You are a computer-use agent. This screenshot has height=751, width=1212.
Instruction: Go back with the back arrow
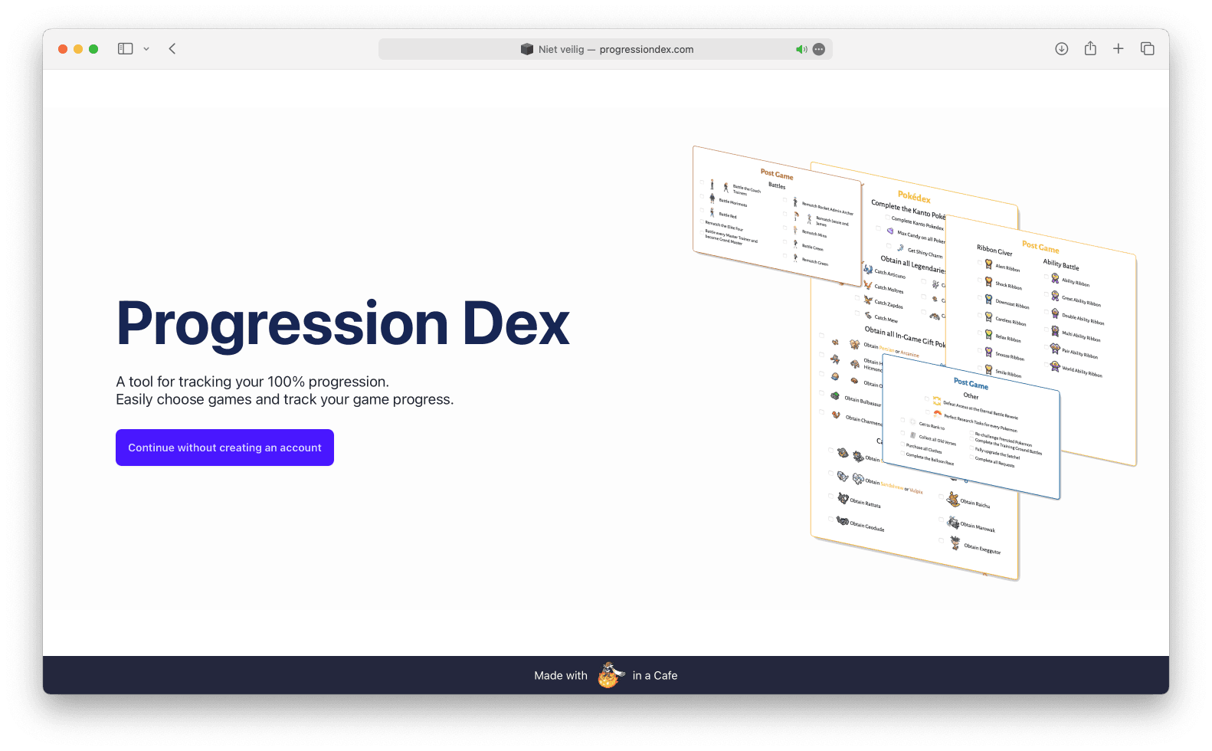(172, 49)
